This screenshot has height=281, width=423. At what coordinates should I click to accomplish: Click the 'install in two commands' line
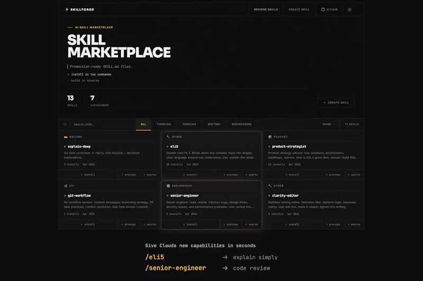click(91, 74)
